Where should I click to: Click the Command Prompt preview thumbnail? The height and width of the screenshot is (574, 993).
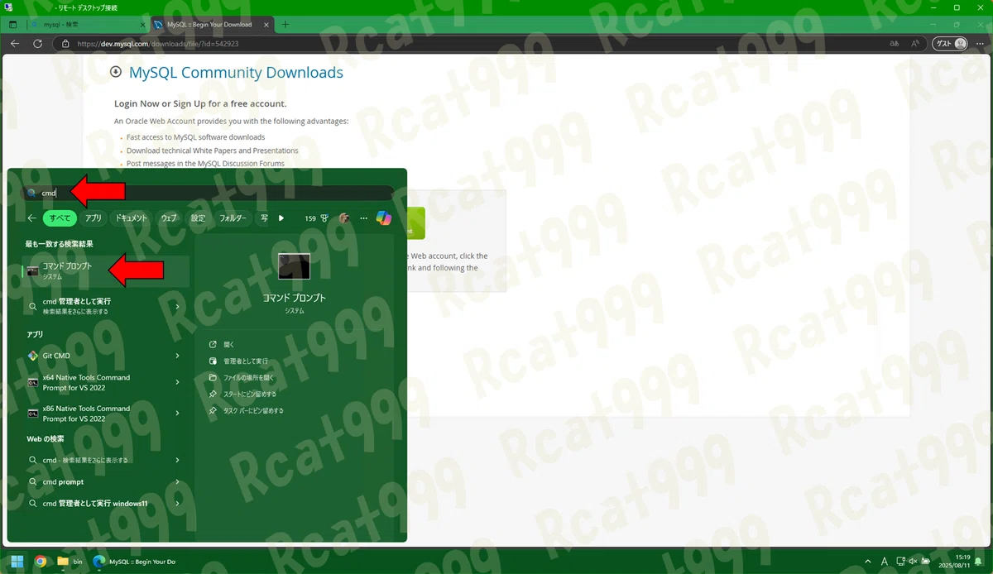[x=294, y=266]
